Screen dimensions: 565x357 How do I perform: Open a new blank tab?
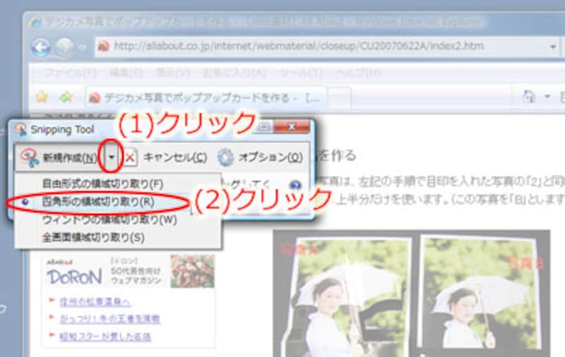339,97
